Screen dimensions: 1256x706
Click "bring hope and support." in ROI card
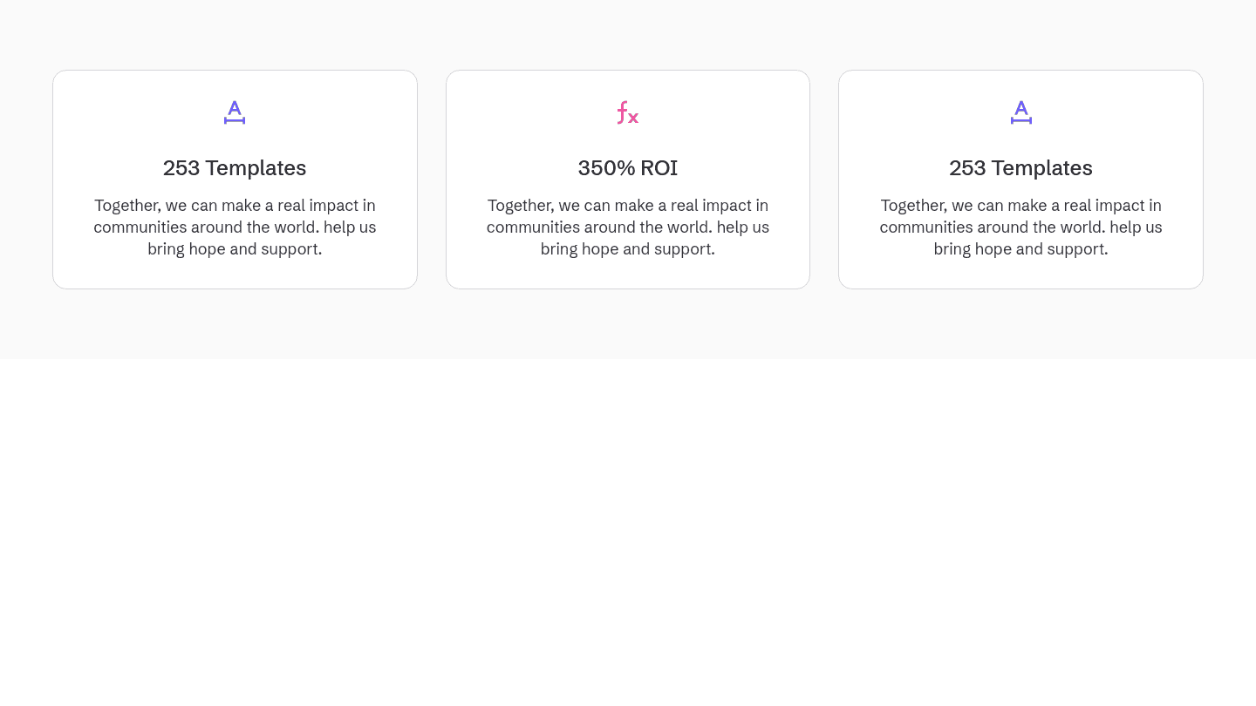click(x=628, y=249)
